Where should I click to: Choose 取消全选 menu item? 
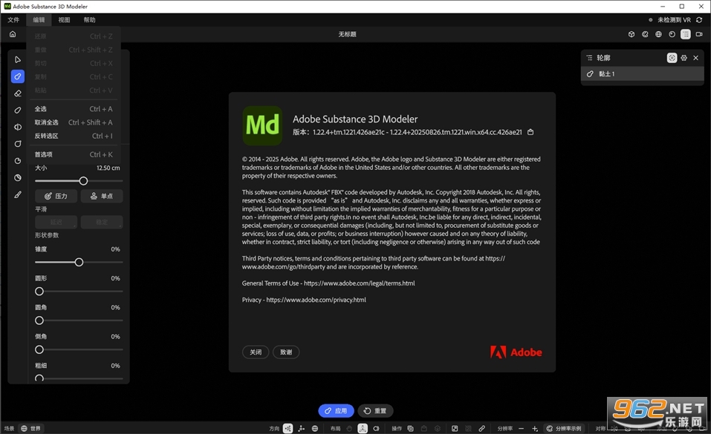(74, 122)
